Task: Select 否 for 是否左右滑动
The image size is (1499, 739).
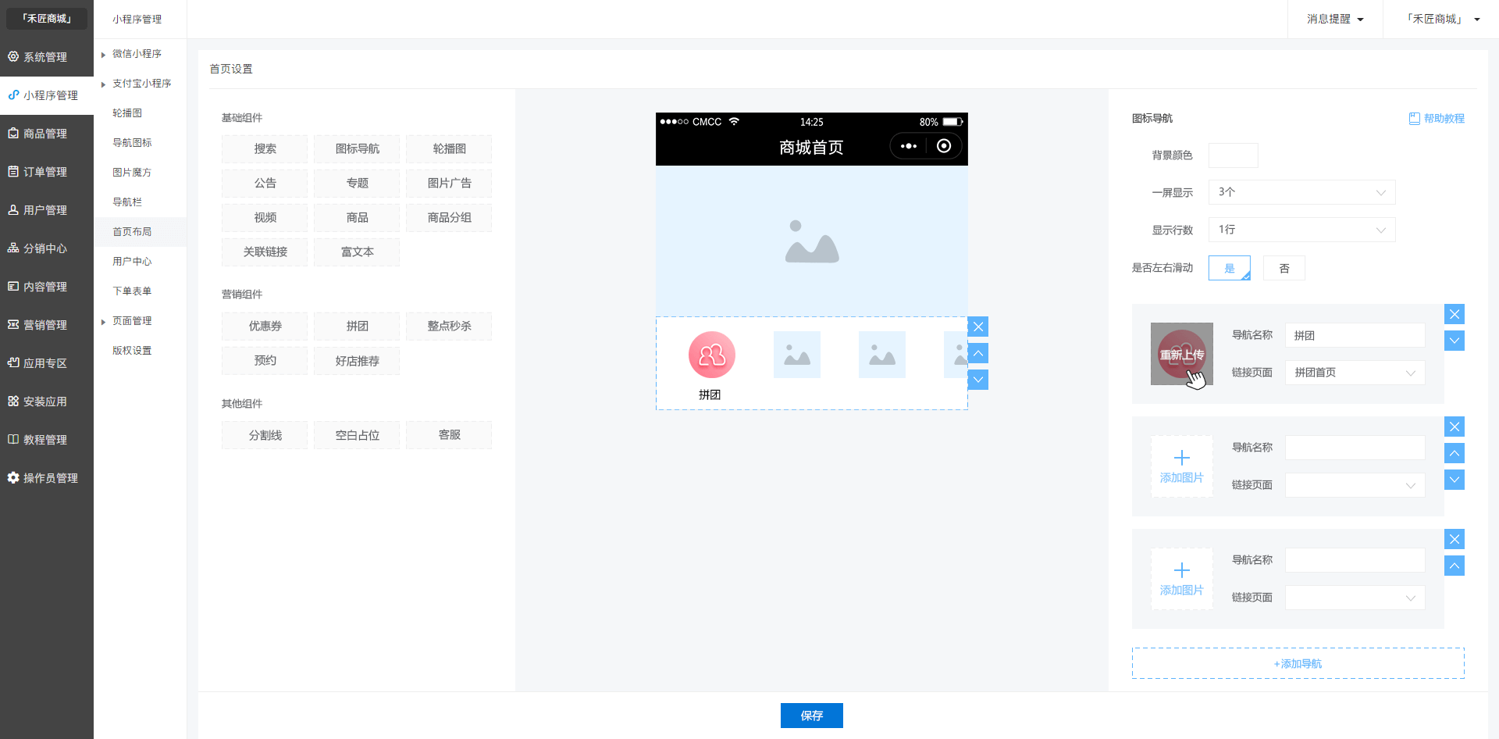Action: (x=1284, y=268)
